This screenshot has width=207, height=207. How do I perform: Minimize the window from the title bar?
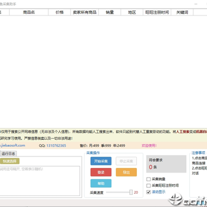coord(196,4)
